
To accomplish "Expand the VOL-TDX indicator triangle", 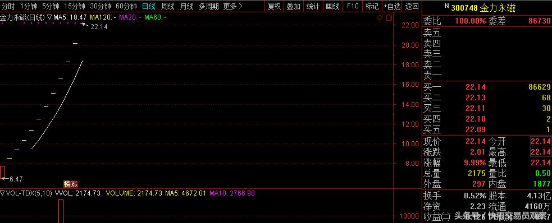I will point(2,193).
